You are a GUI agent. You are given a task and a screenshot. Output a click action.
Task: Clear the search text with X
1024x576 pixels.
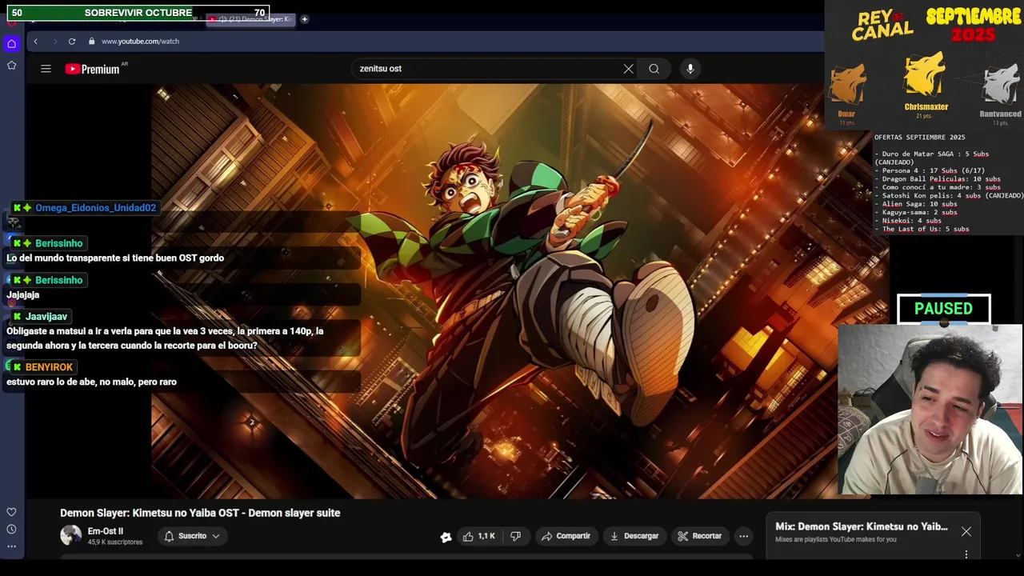628,69
